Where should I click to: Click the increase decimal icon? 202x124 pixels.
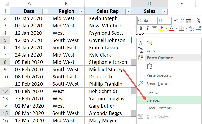point(191,28)
